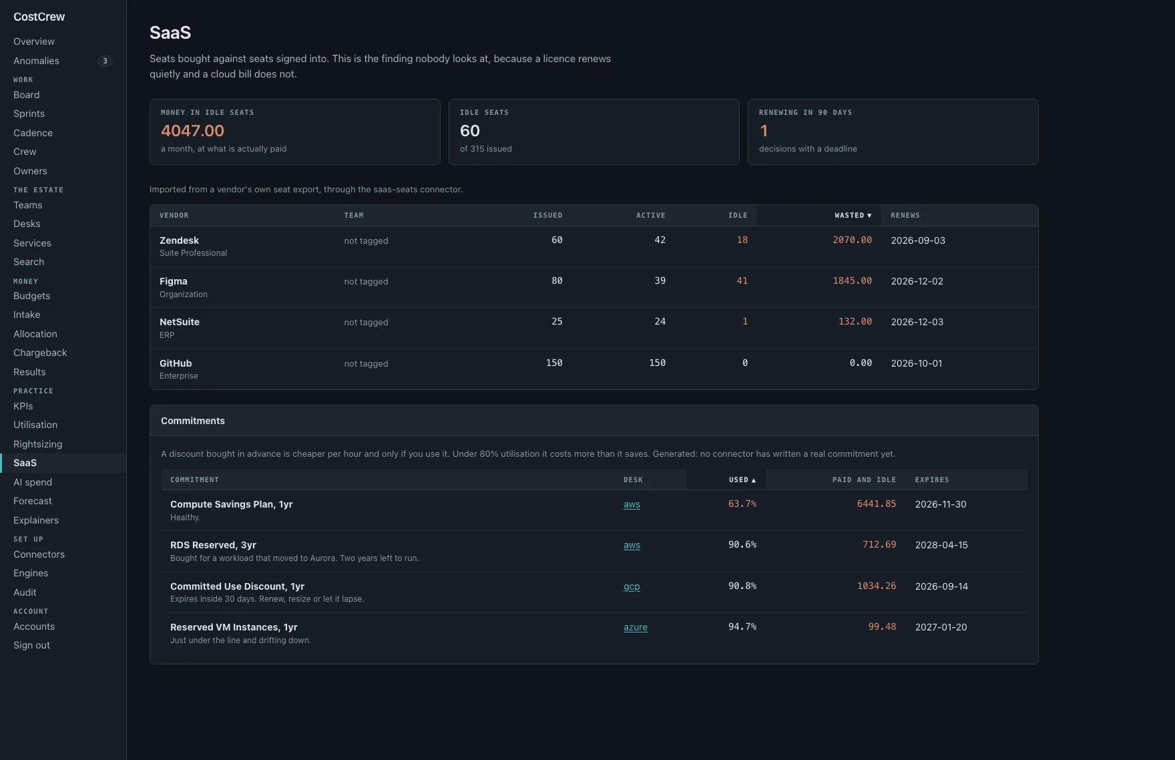Sort seats table by Vendor header
This screenshot has height=760, width=1175.
click(x=174, y=215)
